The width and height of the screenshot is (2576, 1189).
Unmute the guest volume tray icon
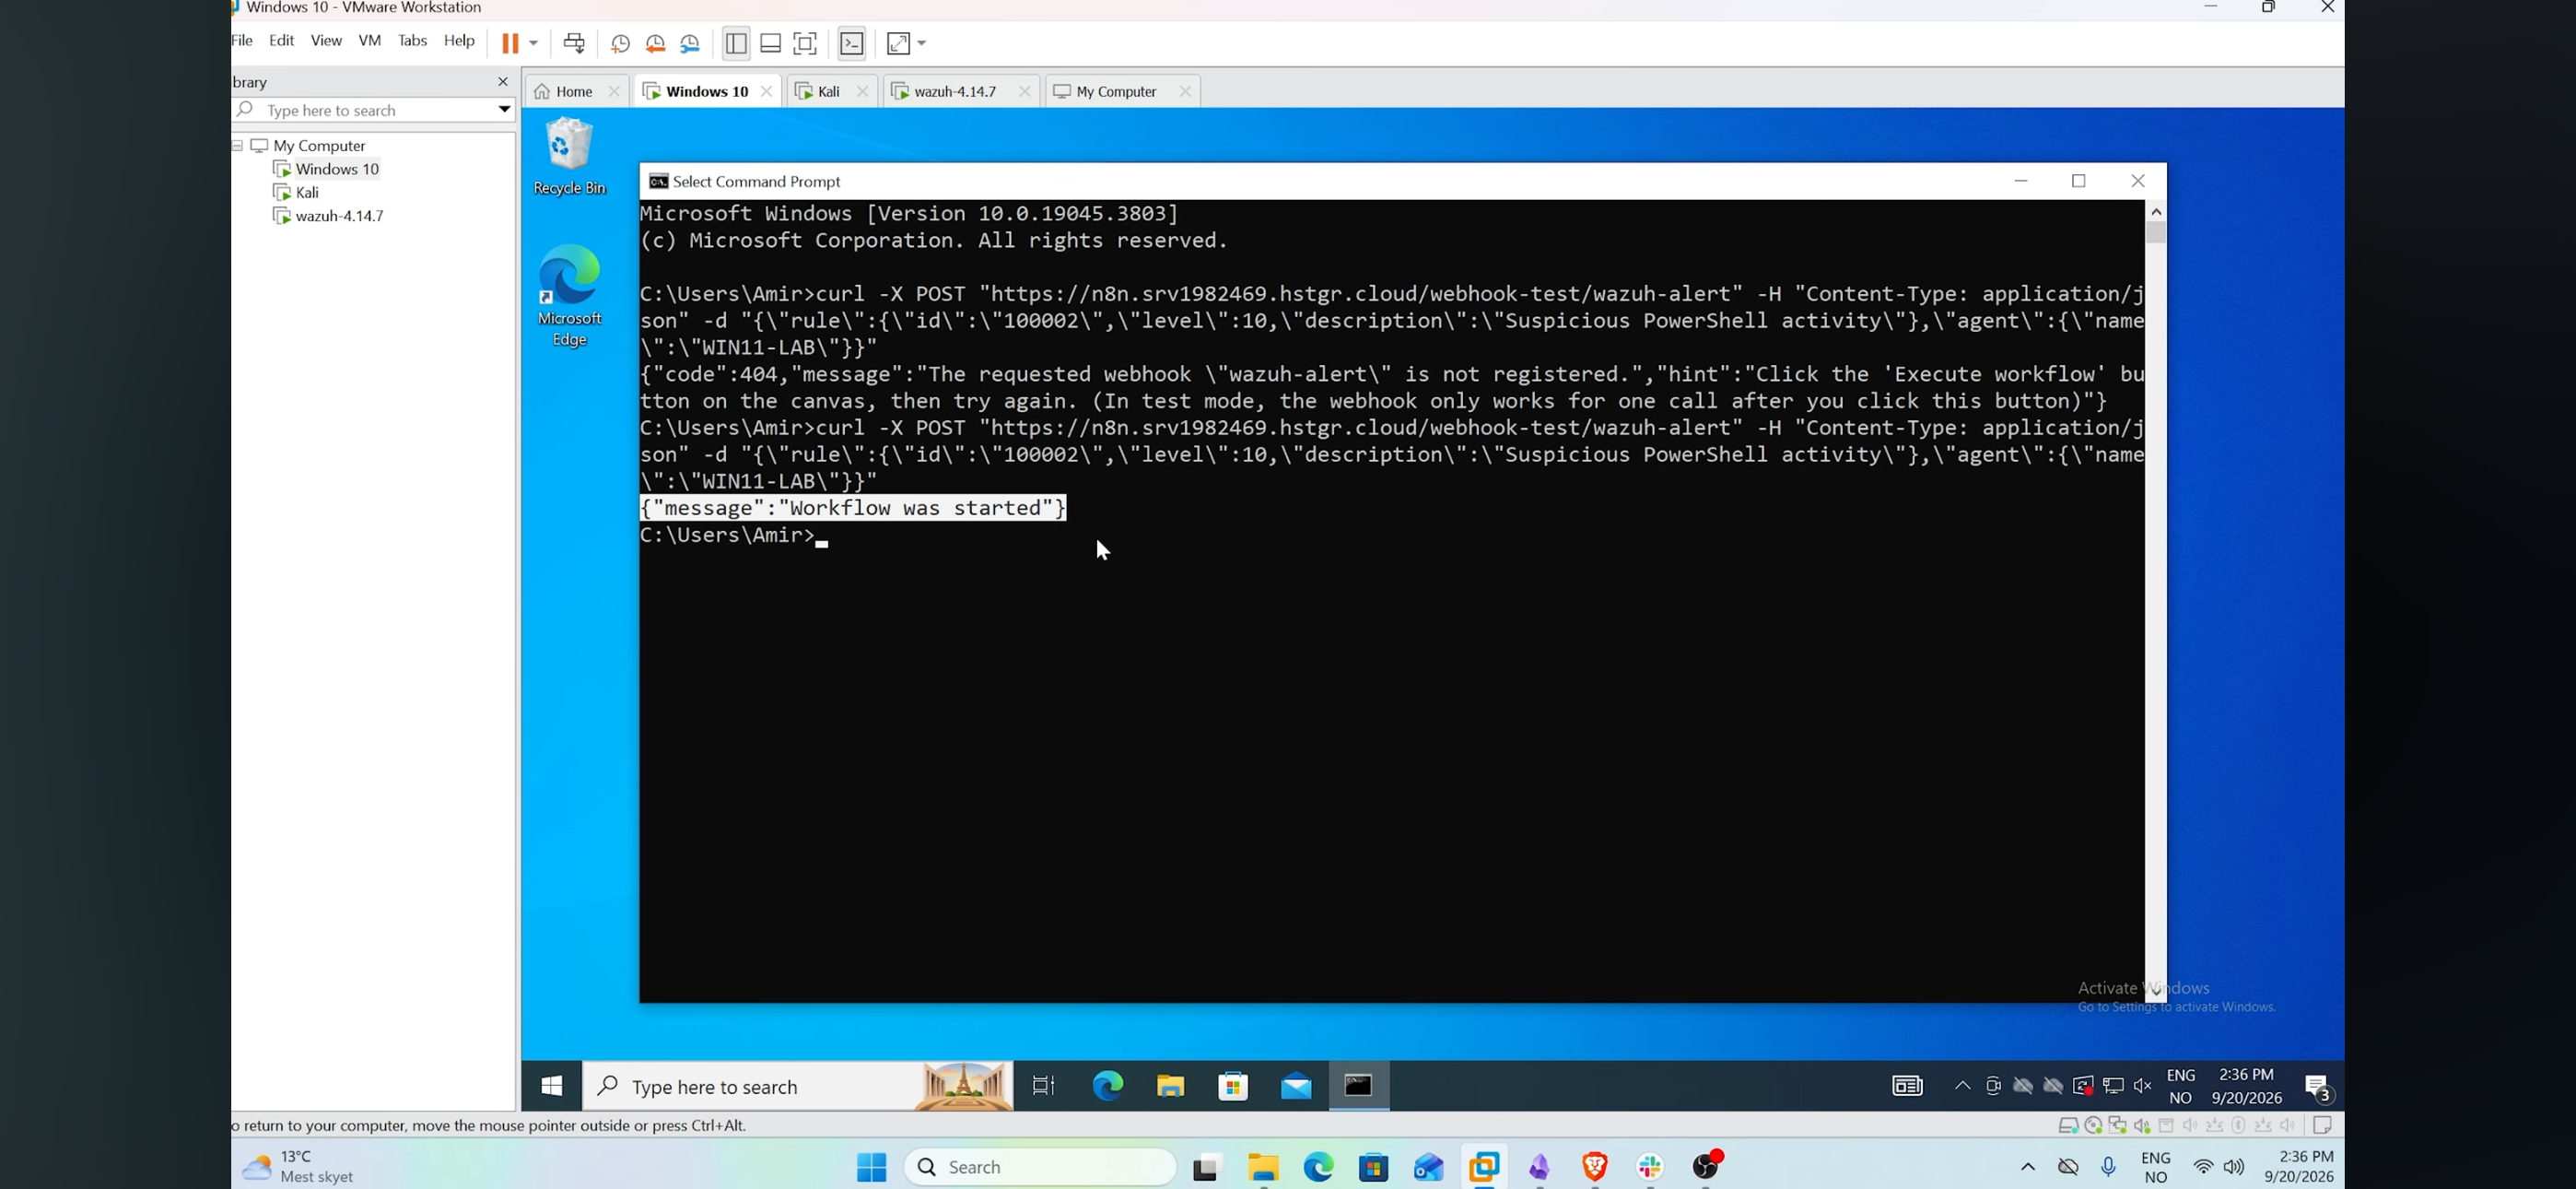pos(2143,1087)
